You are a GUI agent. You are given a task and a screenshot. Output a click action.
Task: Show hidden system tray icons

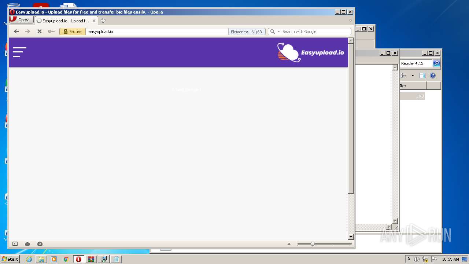point(409,259)
